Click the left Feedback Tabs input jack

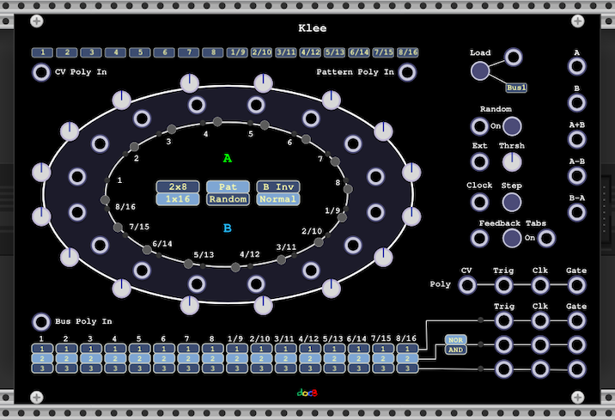[479, 238]
